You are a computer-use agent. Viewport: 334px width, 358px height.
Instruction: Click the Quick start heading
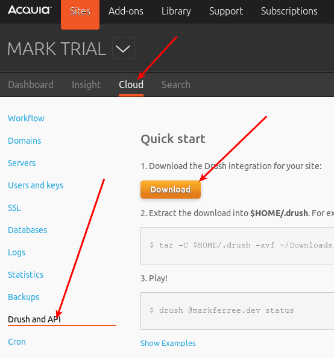[173, 139]
